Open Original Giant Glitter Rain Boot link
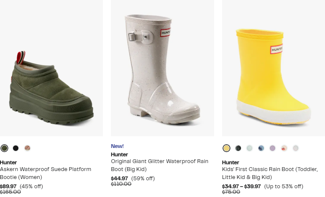 pyautogui.click(x=159, y=164)
